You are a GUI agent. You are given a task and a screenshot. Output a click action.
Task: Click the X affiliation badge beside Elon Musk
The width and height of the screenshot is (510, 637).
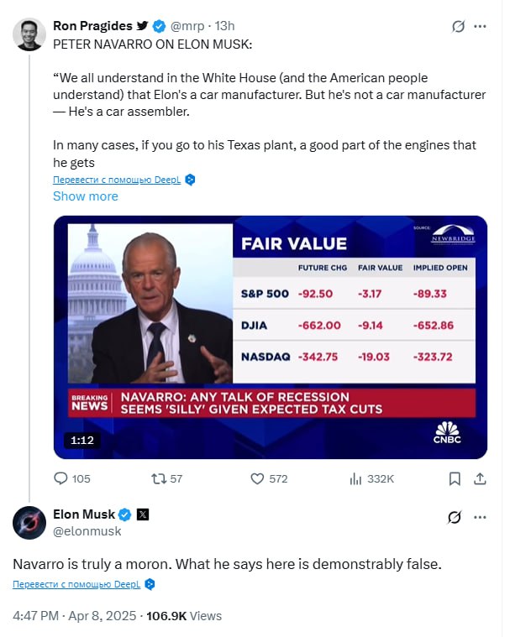pyautogui.click(x=142, y=514)
